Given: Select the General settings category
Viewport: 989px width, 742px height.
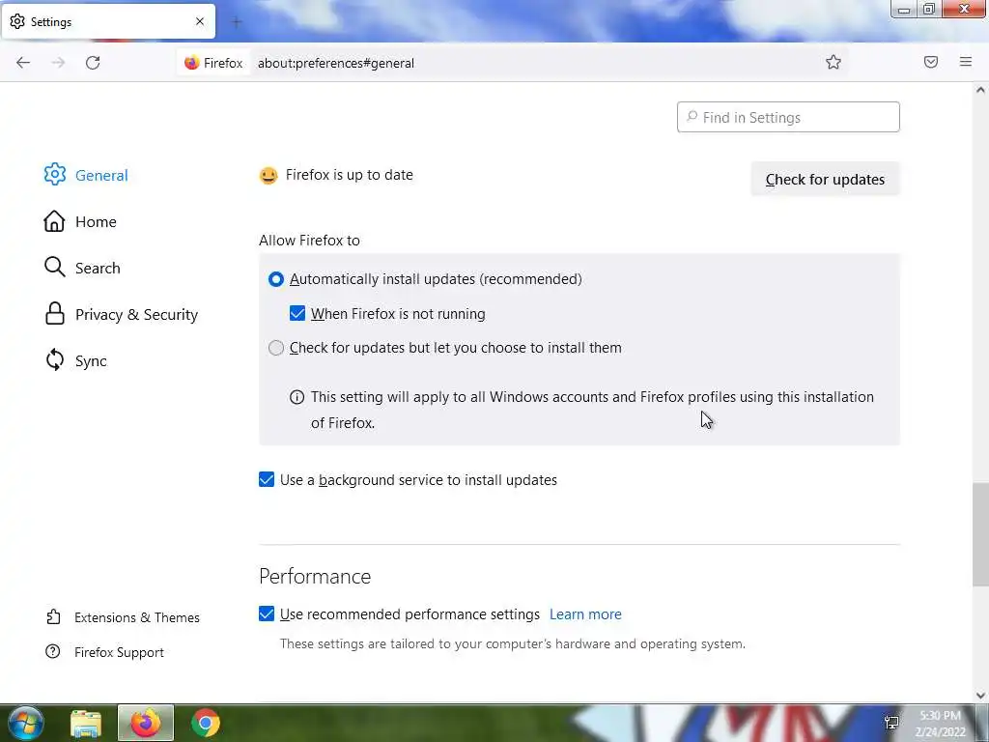Looking at the screenshot, I should point(86,175).
